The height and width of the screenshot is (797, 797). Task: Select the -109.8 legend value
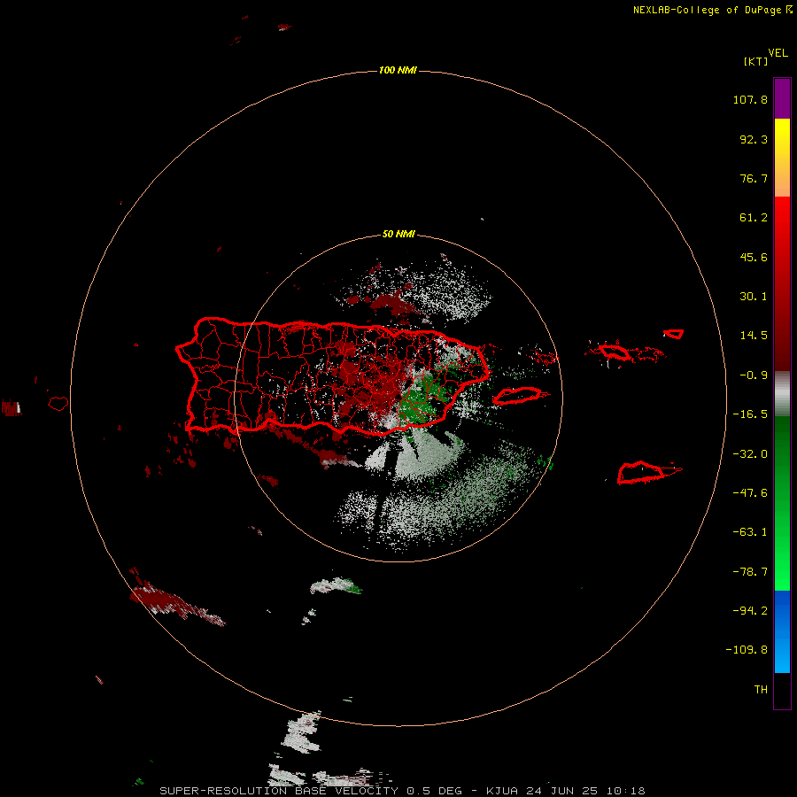[x=747, y=650]
